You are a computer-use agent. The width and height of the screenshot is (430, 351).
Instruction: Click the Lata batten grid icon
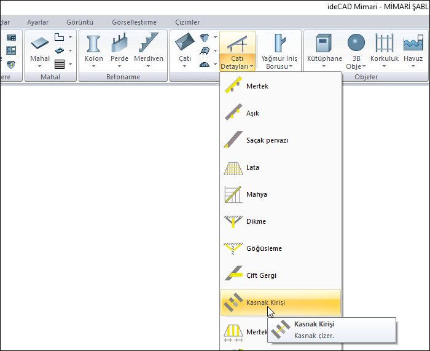[233, 168]
